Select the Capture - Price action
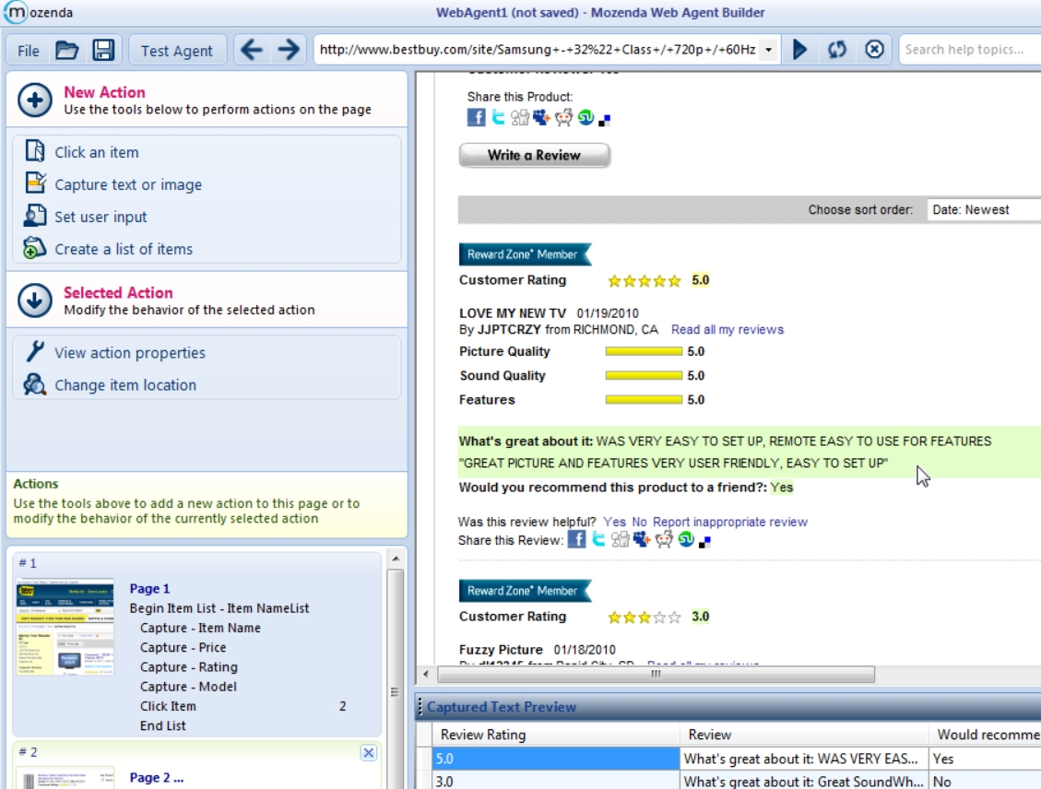 (x=183, y=648)
